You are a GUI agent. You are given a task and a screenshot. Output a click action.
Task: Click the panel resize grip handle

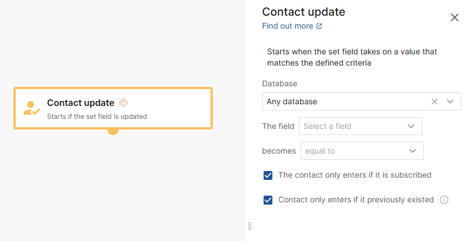click(x=250, y=226)
